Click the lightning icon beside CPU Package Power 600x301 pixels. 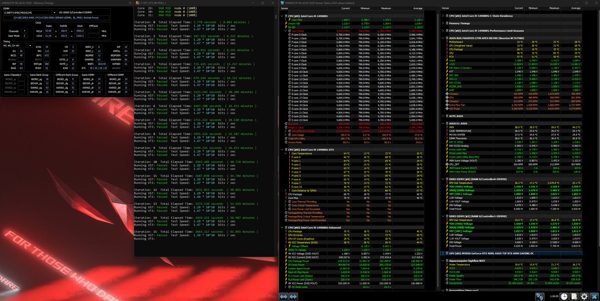(x=286, y=261)
